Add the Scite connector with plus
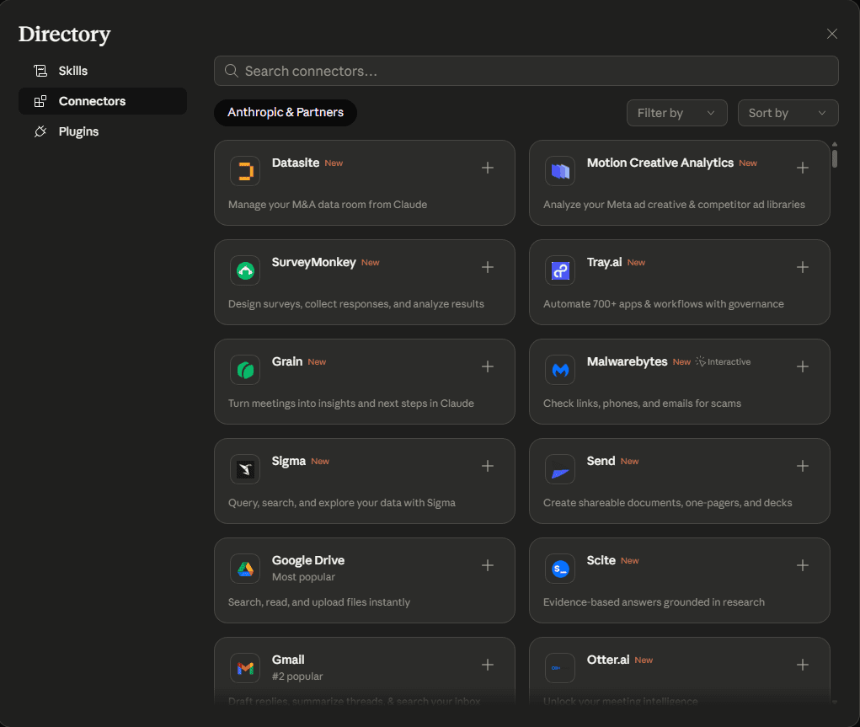 (803, 565)
